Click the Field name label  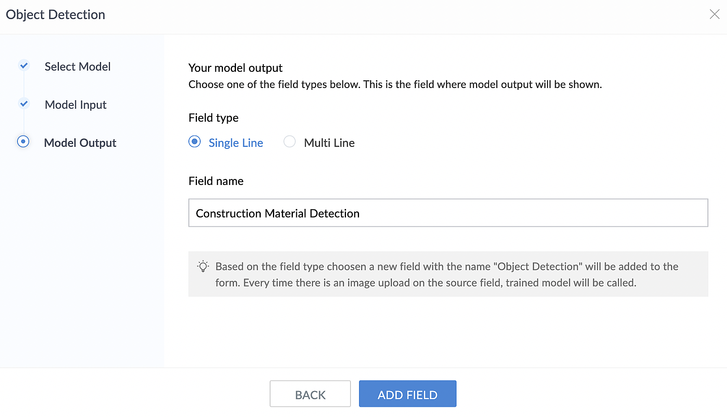216,181
